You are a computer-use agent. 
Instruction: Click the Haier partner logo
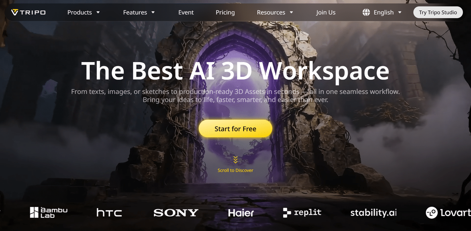(241, 212)
